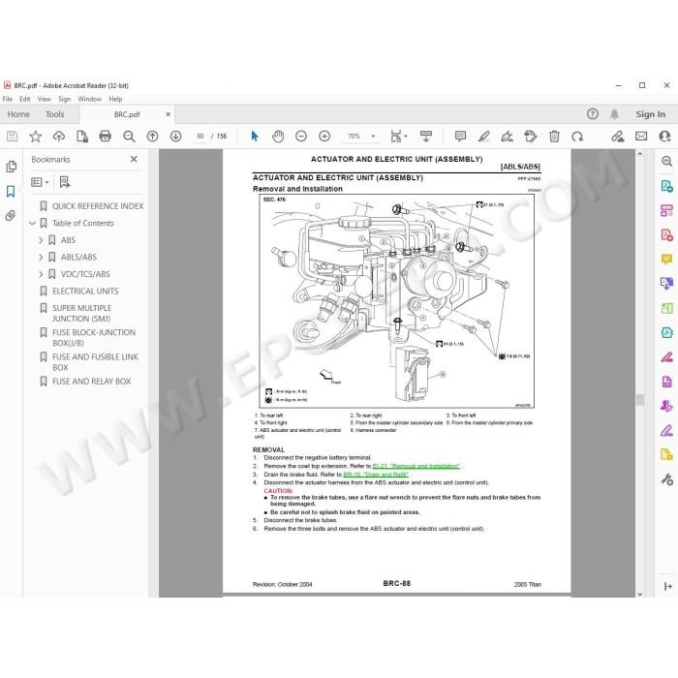Go to previous page arrow icon
The image size is (678, 678).
point(152,137)
